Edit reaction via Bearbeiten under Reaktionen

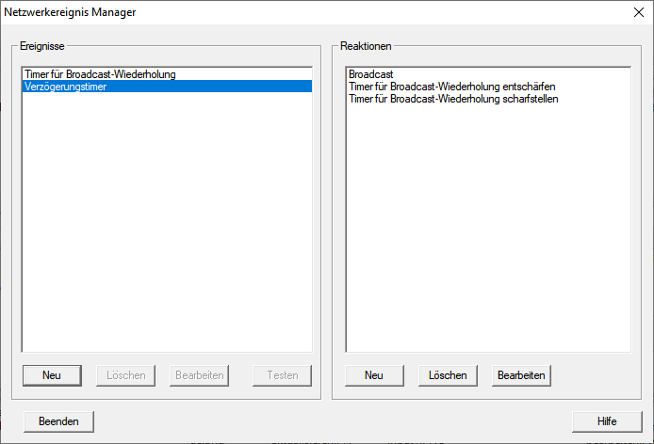pyautogui.click(x=521, y=375)
